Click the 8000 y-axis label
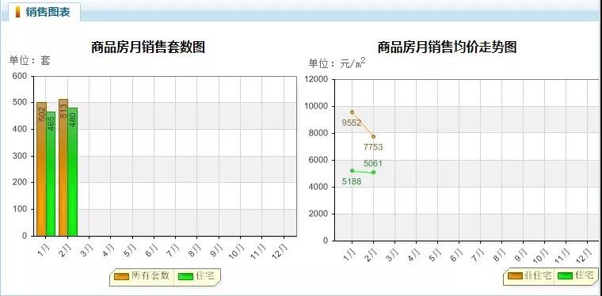The height and width of the screenshot is (296, 602). click(319, 133)
